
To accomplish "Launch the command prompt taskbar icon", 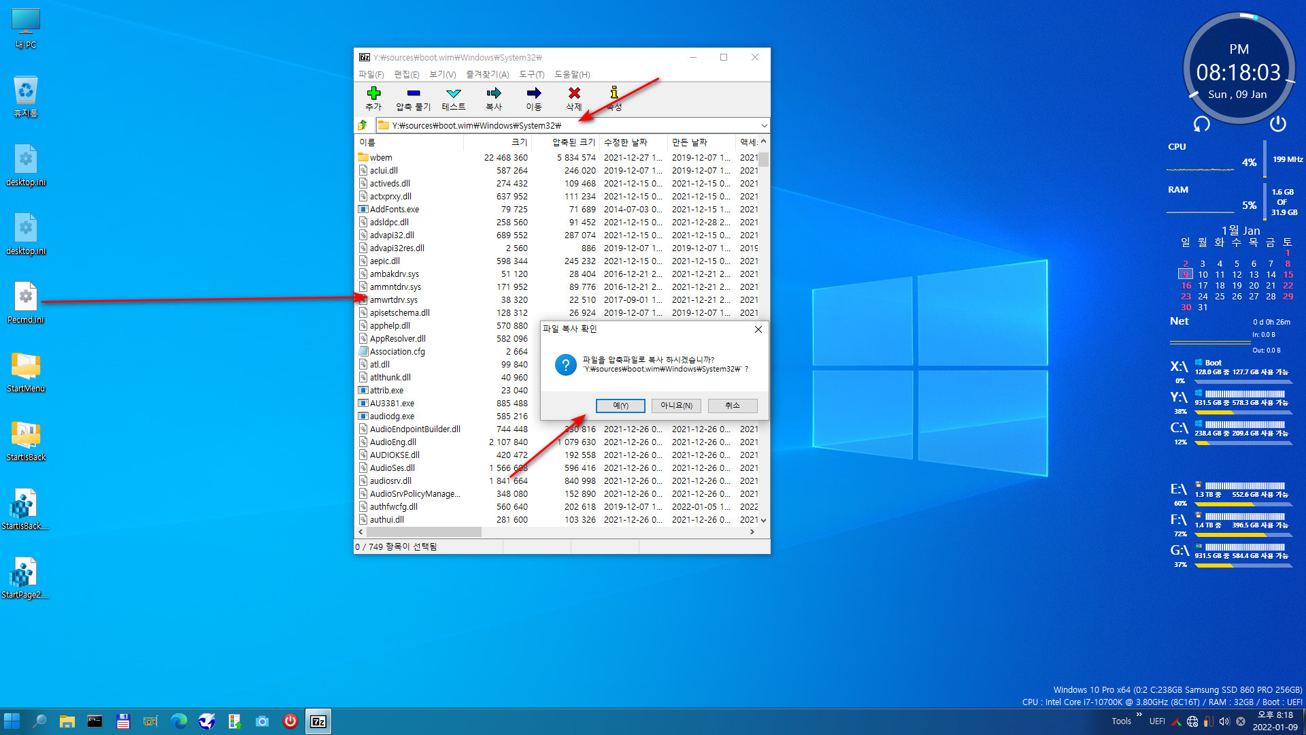I will tap(95, 721).
